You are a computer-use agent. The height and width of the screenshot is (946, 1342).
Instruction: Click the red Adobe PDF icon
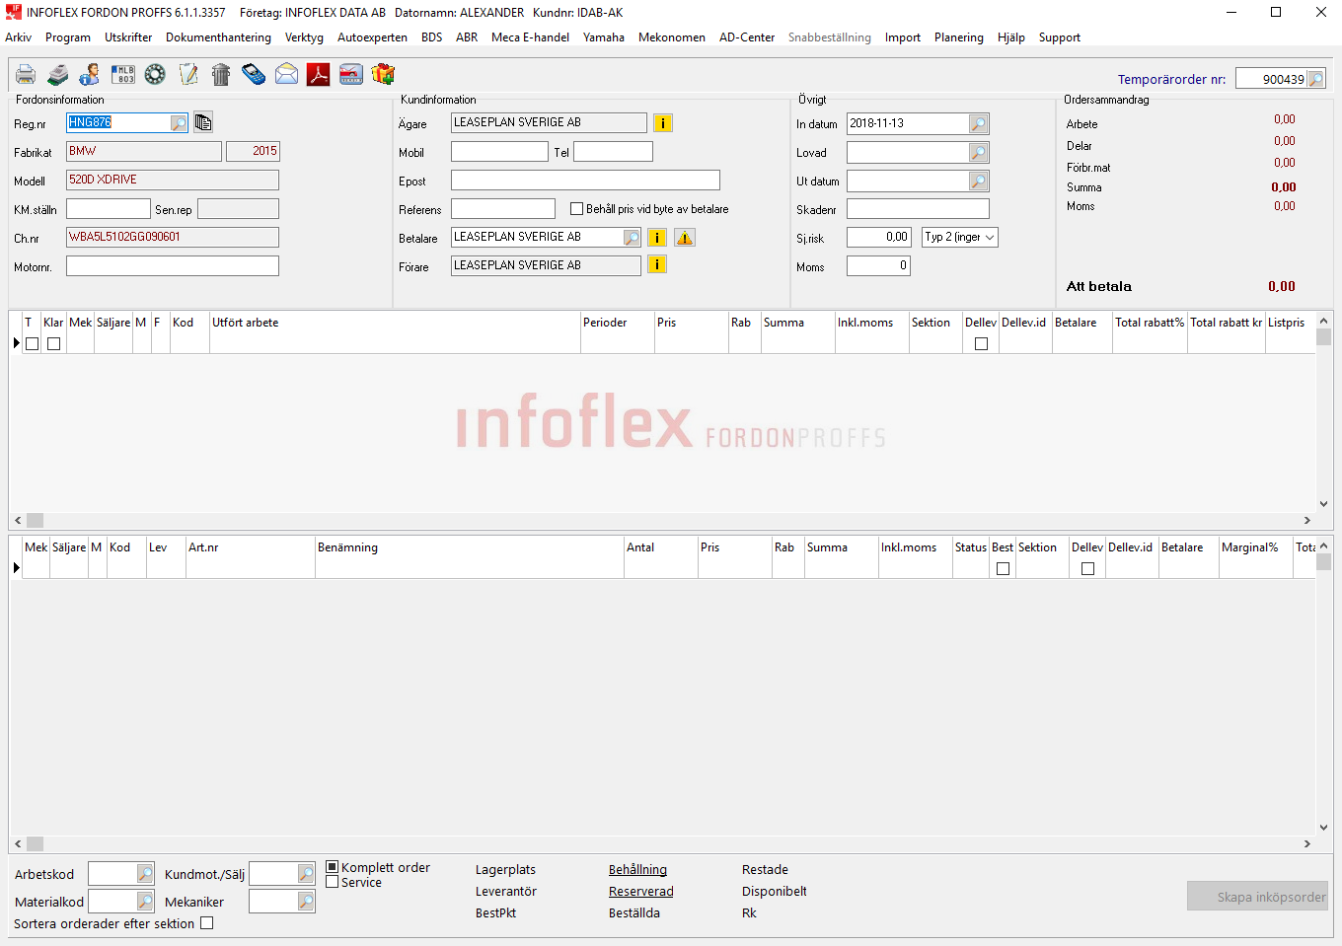pos(318,75)
